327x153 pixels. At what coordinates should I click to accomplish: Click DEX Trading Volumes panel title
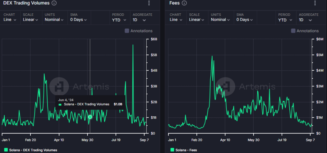pyautogui.click(x=26, y=3)
